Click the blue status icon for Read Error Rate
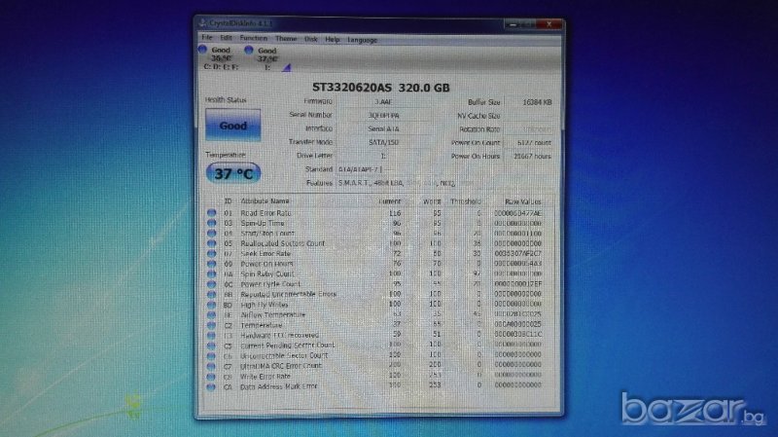This screenshot has height=437, width=778. 211,213
